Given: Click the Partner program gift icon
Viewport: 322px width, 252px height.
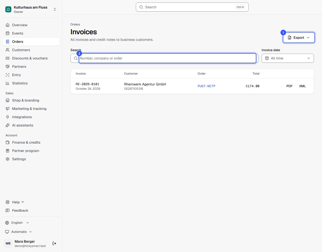Looking at the screenshot, I should click(x=8, y=151).
